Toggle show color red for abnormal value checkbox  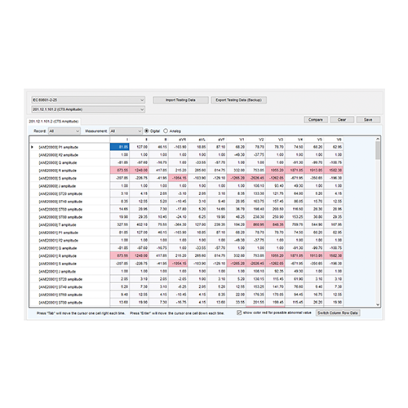(239, 313)
